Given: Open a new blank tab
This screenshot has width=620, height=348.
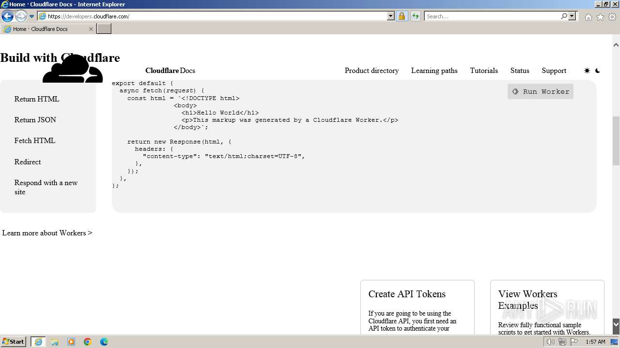Looking at the screenshot, I should point(104,29).
